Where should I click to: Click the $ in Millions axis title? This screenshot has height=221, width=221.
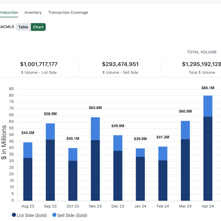click(4, 142)
